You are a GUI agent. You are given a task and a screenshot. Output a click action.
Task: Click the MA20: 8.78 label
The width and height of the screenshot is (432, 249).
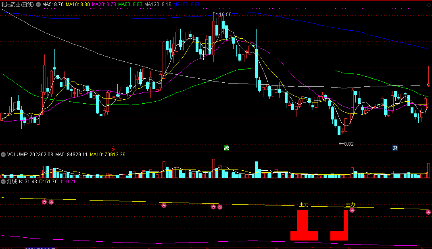pos(104,4)
